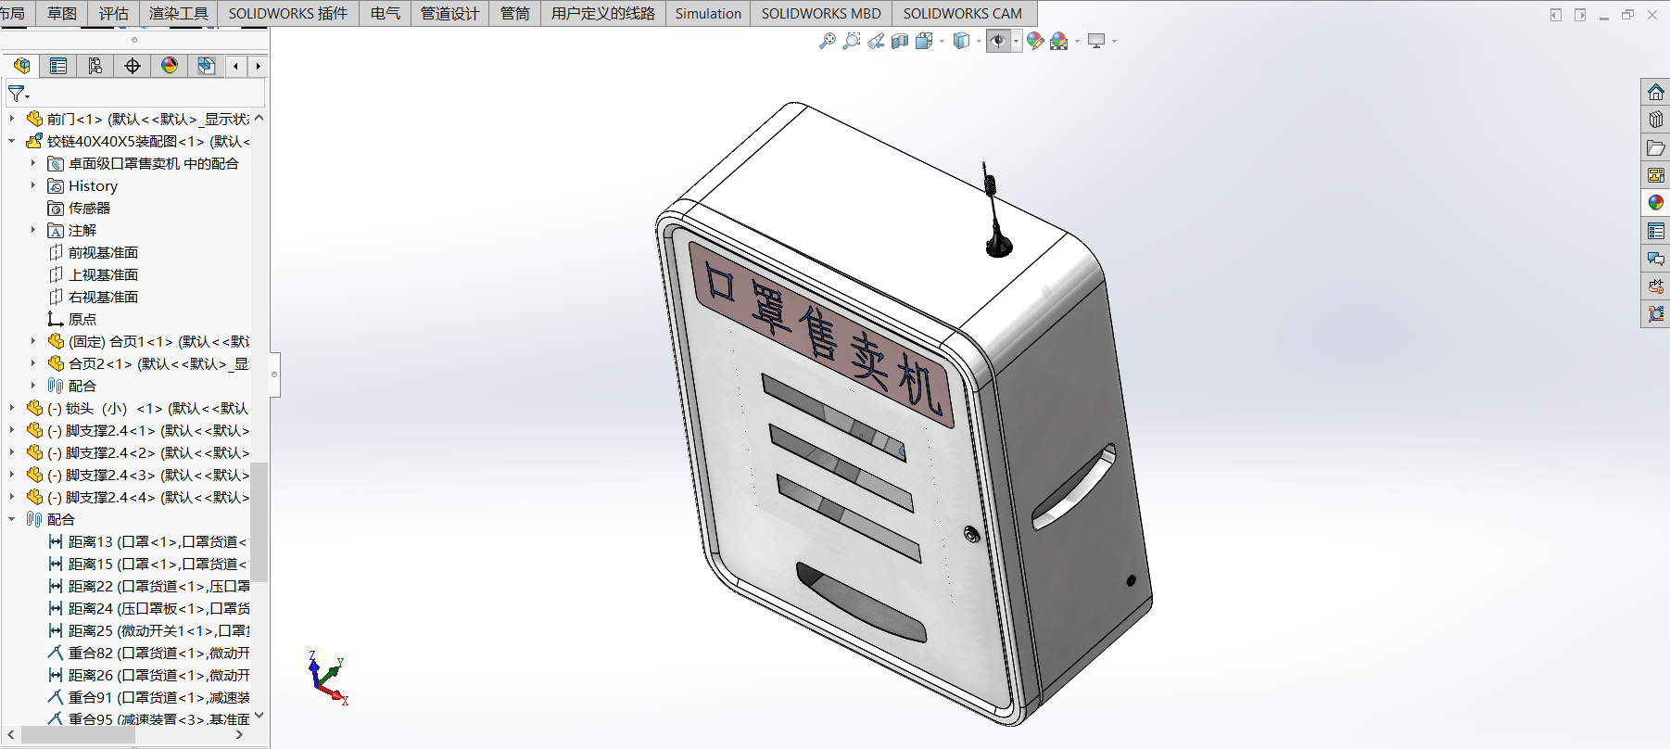Open the 草图 tab

point(62,13)
